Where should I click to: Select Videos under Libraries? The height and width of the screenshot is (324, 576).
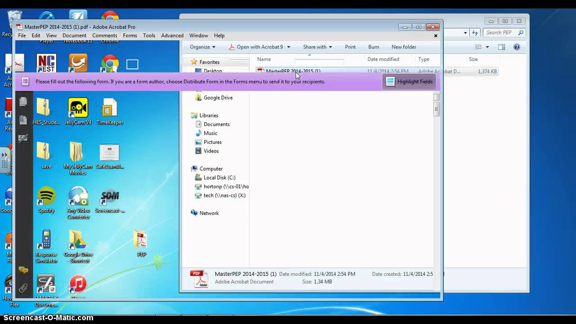(211, 151)
